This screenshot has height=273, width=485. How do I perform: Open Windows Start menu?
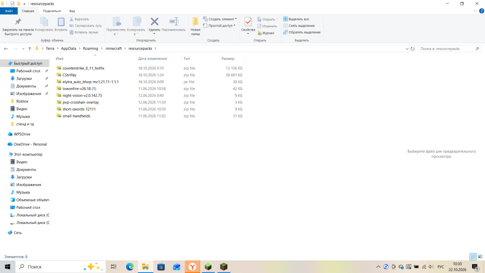point(7,267)
